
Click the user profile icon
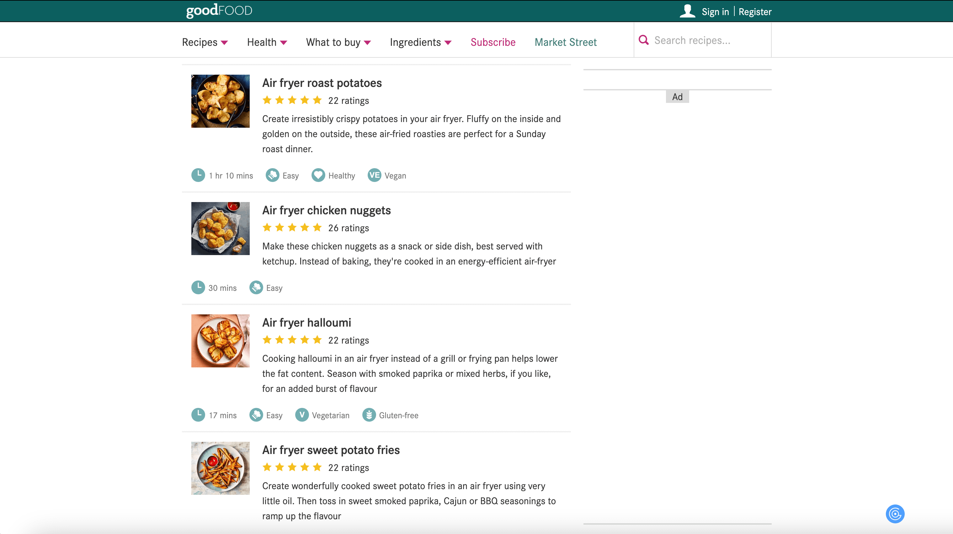pos(687,11)
